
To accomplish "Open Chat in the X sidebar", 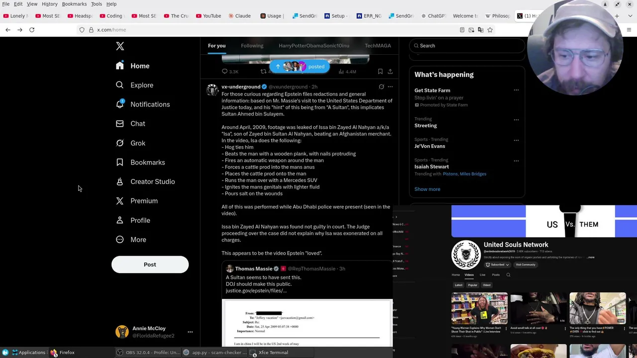I will (131, 124).
